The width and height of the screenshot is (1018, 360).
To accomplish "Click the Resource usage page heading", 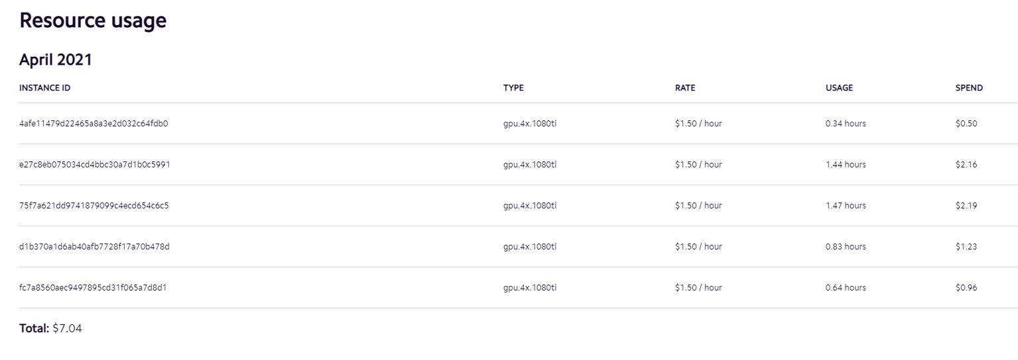I will (x=93, y=21).
